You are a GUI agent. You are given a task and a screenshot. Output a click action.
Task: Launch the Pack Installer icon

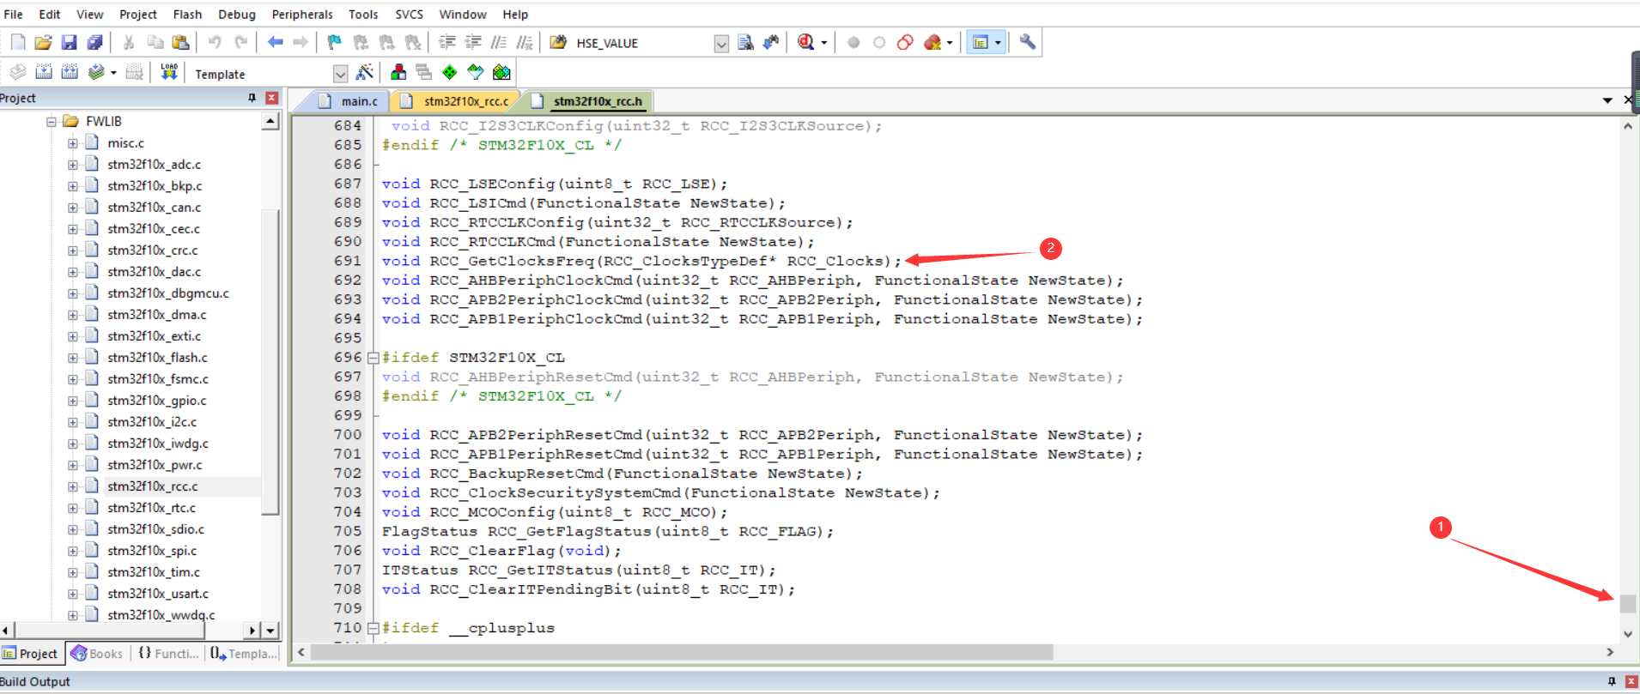coord(502,72)
